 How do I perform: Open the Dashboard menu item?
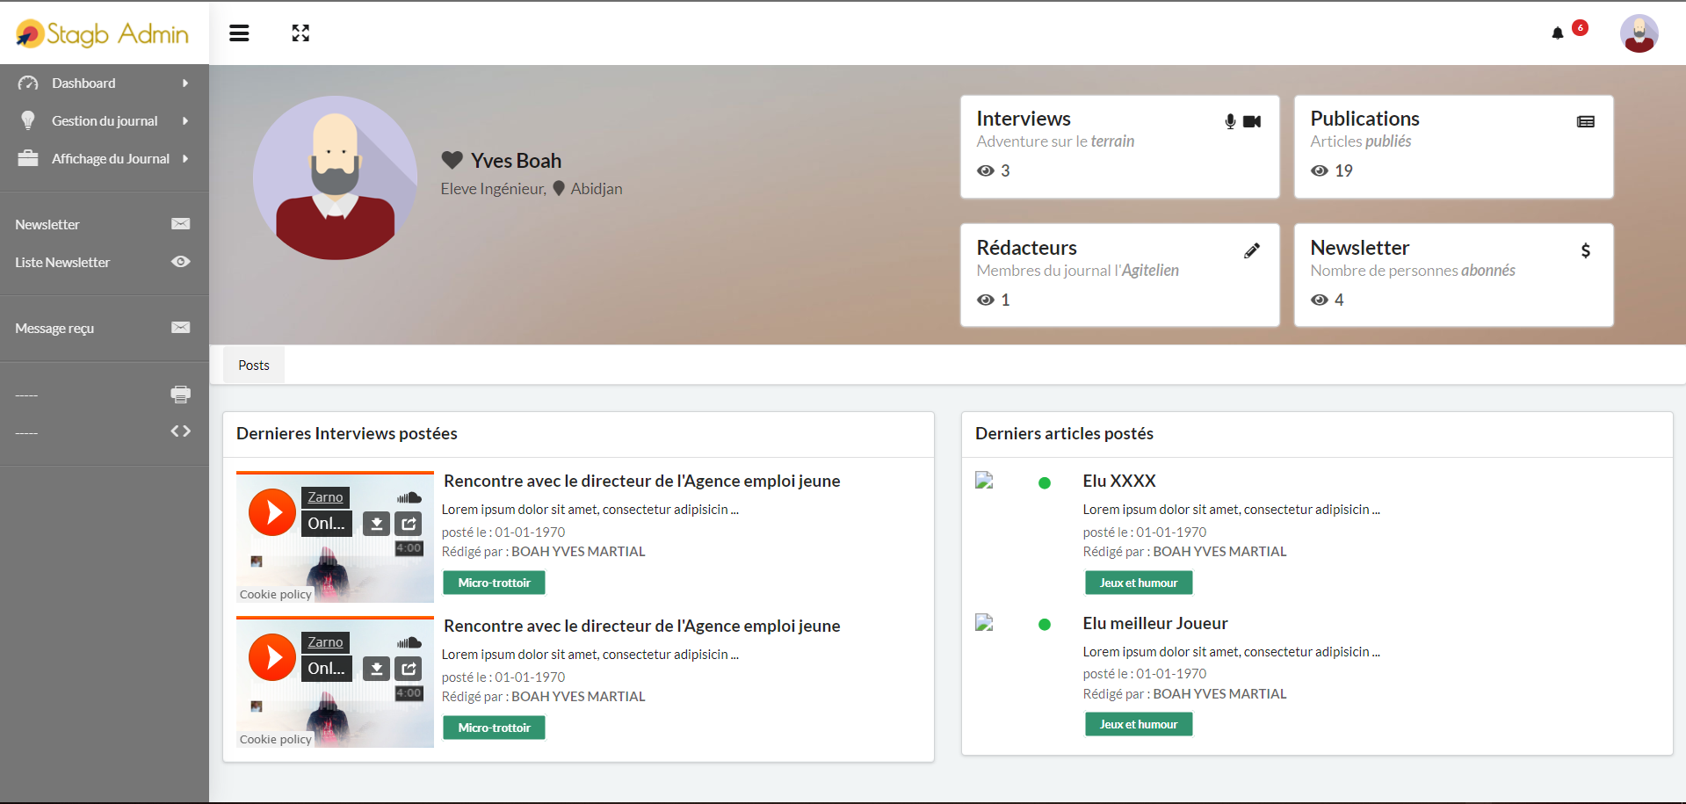(x=105, y=83)
